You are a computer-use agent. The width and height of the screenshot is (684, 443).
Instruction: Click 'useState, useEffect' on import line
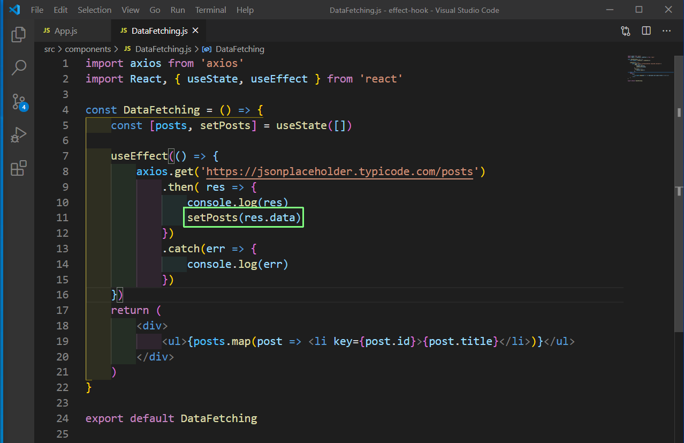[x=247, y=79]
